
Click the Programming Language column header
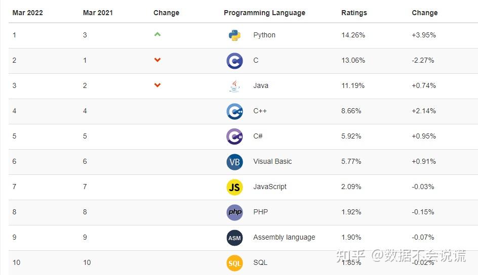[x=264, y=13]
